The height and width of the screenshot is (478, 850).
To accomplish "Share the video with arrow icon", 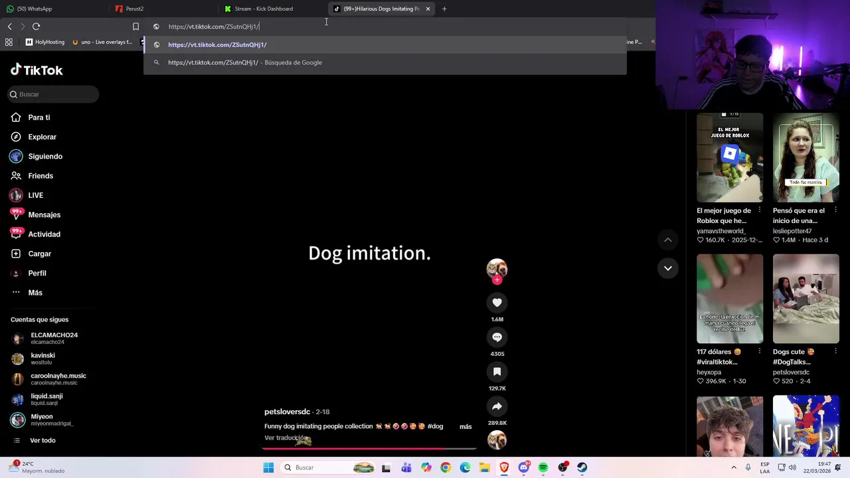I will tap(497, 406).
